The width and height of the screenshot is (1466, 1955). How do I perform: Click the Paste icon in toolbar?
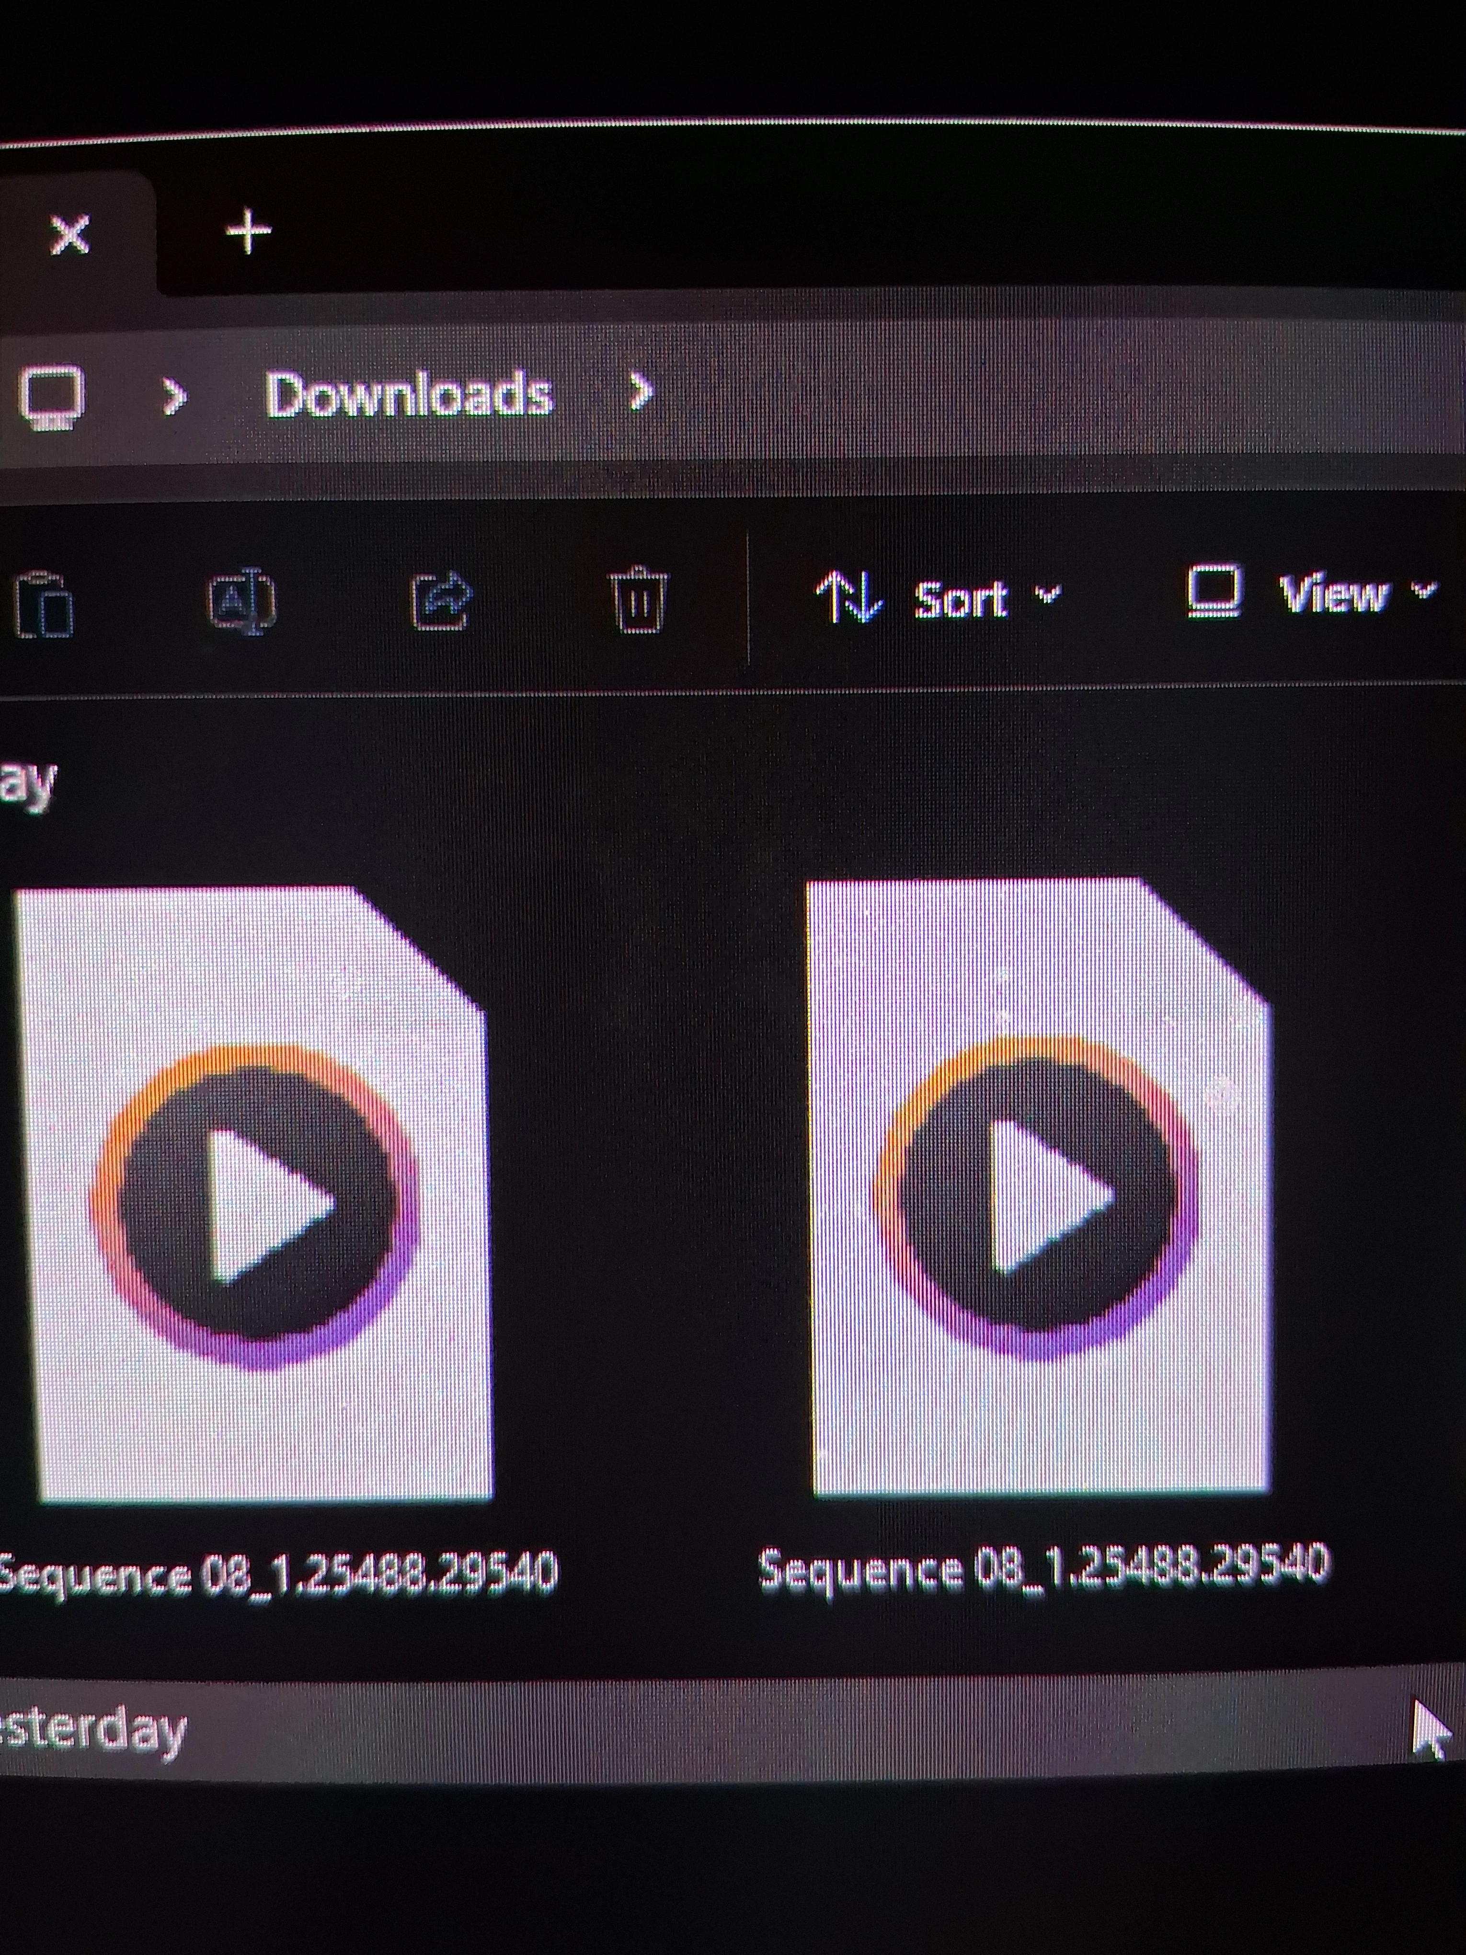coord(44,604)
